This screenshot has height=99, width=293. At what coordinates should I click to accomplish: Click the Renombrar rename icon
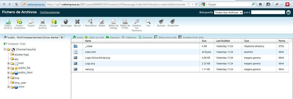[x=90, y=22]
